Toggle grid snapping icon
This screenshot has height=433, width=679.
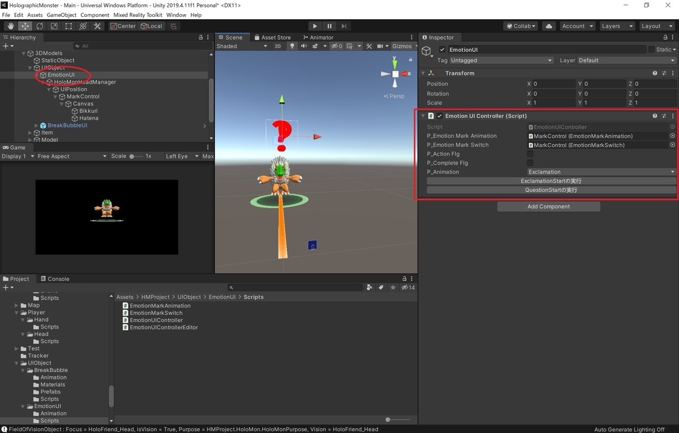174,26
